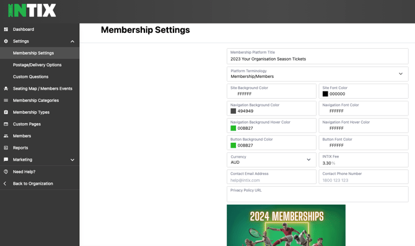
Task: Click the Seating Map icon
Action: coord(6,88)
